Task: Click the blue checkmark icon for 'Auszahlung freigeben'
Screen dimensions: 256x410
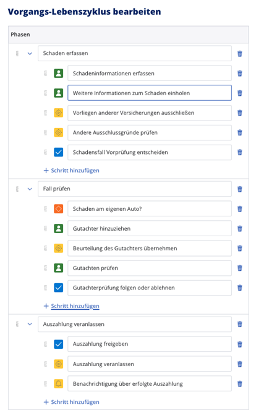Action: (x=59, y=344)
